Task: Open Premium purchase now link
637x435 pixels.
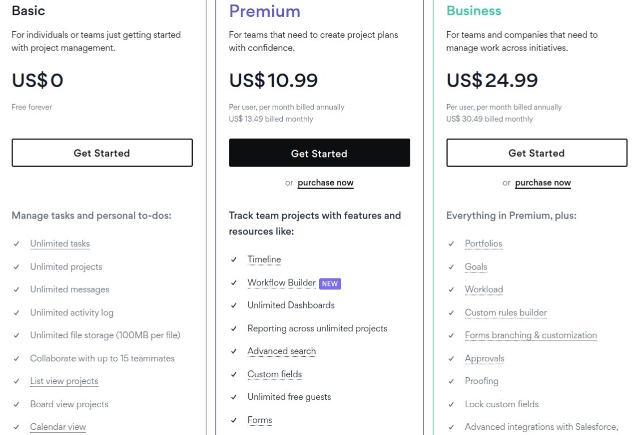Action: coord(325,183)
